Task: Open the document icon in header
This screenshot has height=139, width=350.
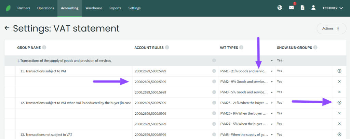Action: [x=302, y=8]
